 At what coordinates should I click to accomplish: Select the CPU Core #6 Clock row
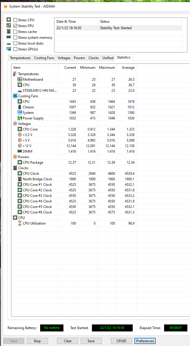(74, 212)
